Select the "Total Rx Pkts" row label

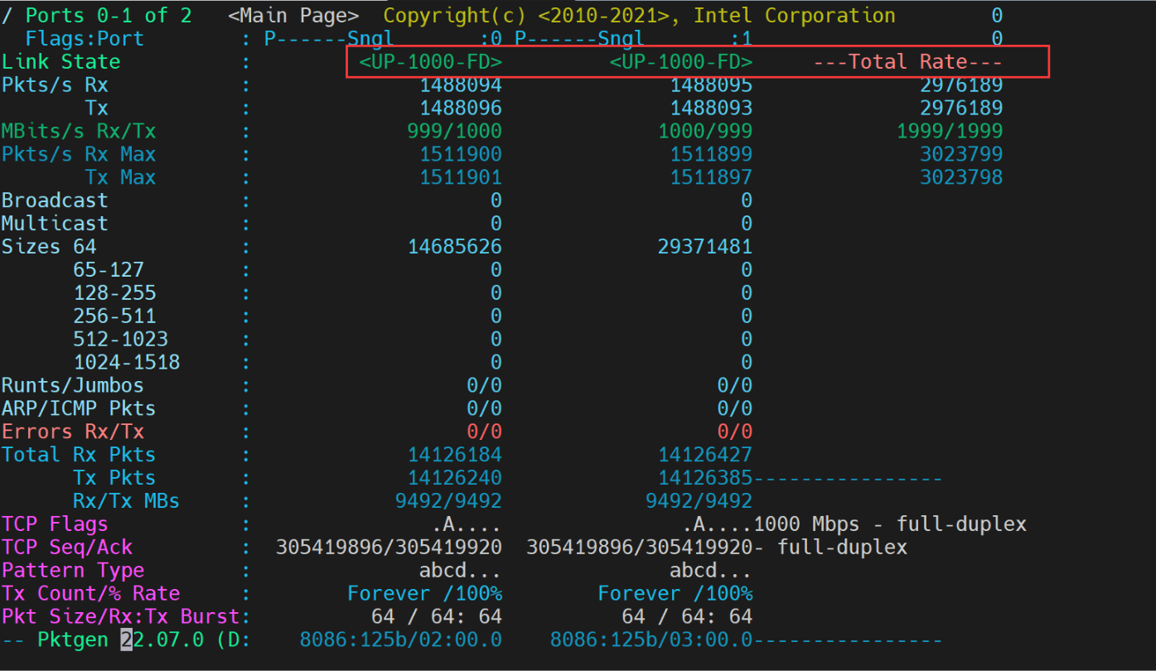pyautogui.click(x=79, y=455)
